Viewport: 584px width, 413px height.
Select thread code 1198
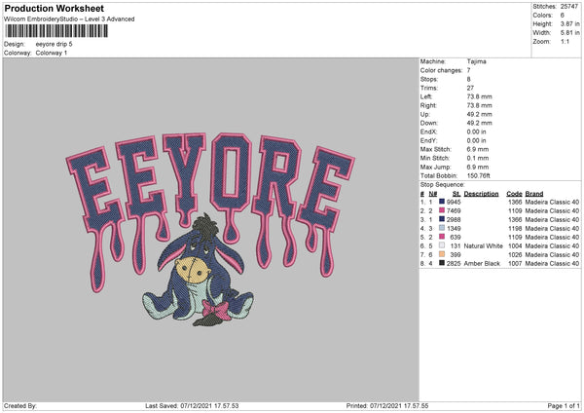pos(515,229)
